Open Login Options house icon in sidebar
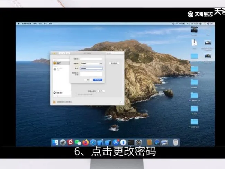The width and height of the screenshot is (225, 169). [x=55, y=93]
